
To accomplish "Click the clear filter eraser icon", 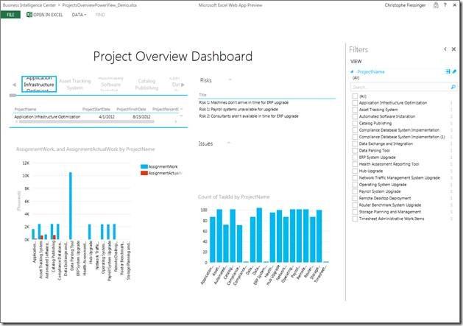I will 454,72.
